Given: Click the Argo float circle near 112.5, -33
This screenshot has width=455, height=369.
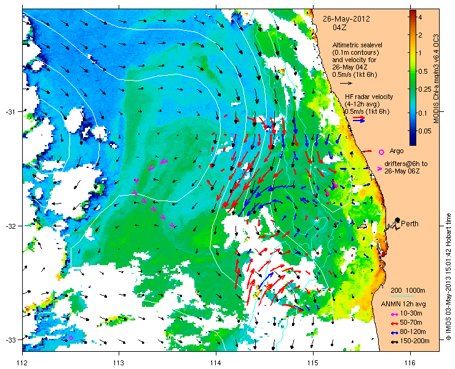Looking at the screenshot, I should pos(71,338).
